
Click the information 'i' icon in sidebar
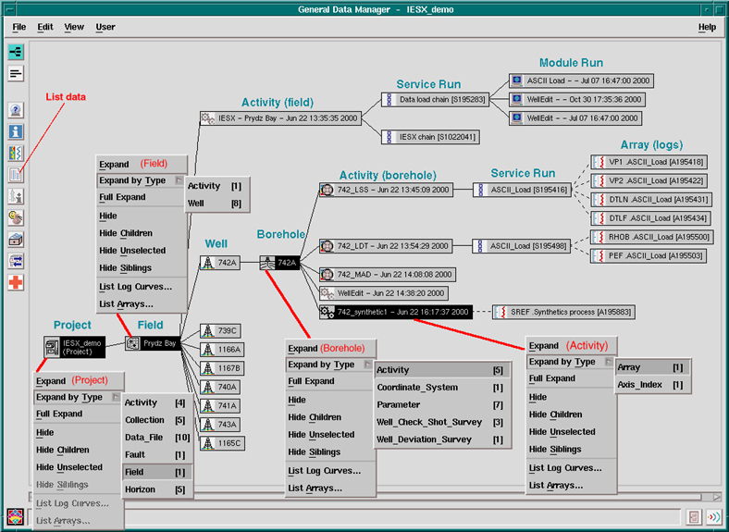[x=16, y=132]
